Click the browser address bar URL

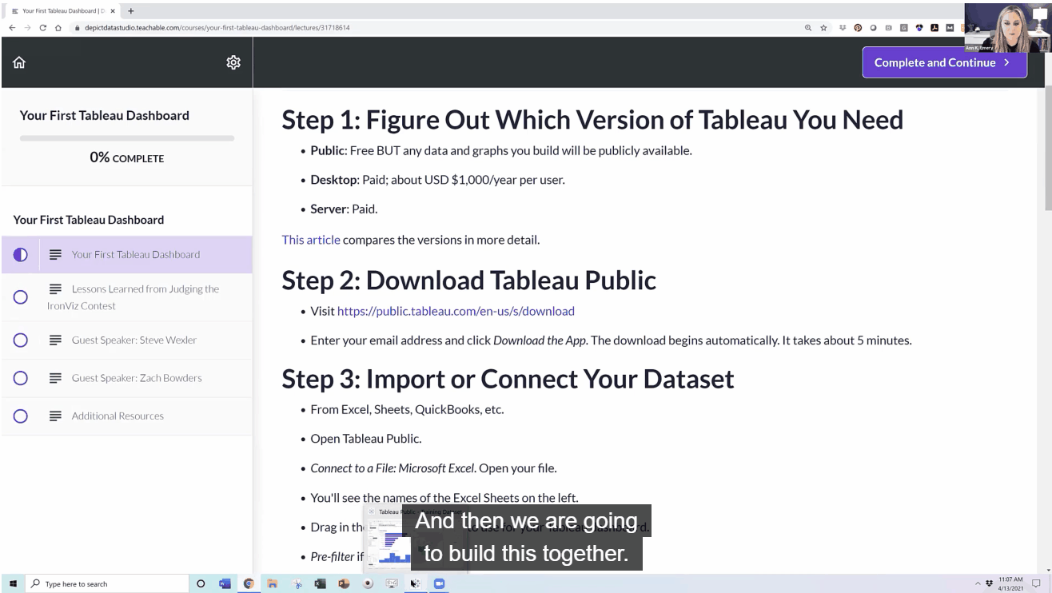pos(217,27)
